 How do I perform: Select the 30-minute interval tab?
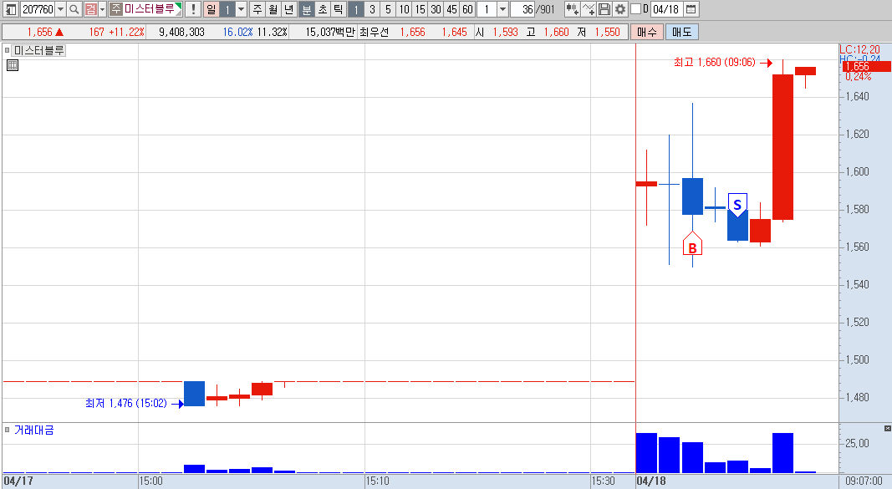pos(436,9)
